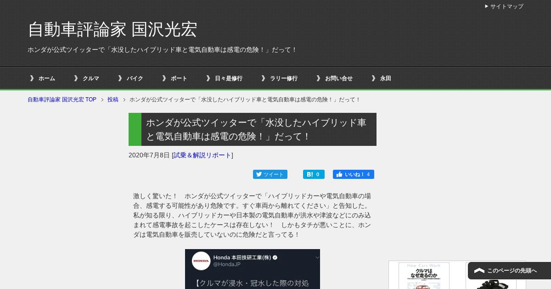Click このページの先頭へ back-to-top button
The height and width of the screenshot is (289, 551).
pyautogui.click(x=509, y=271)
